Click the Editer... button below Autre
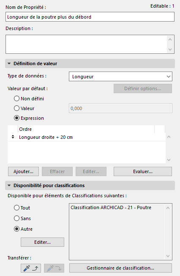Image resolution: width=180 pixels, height=276 pixels. [42, 242]
